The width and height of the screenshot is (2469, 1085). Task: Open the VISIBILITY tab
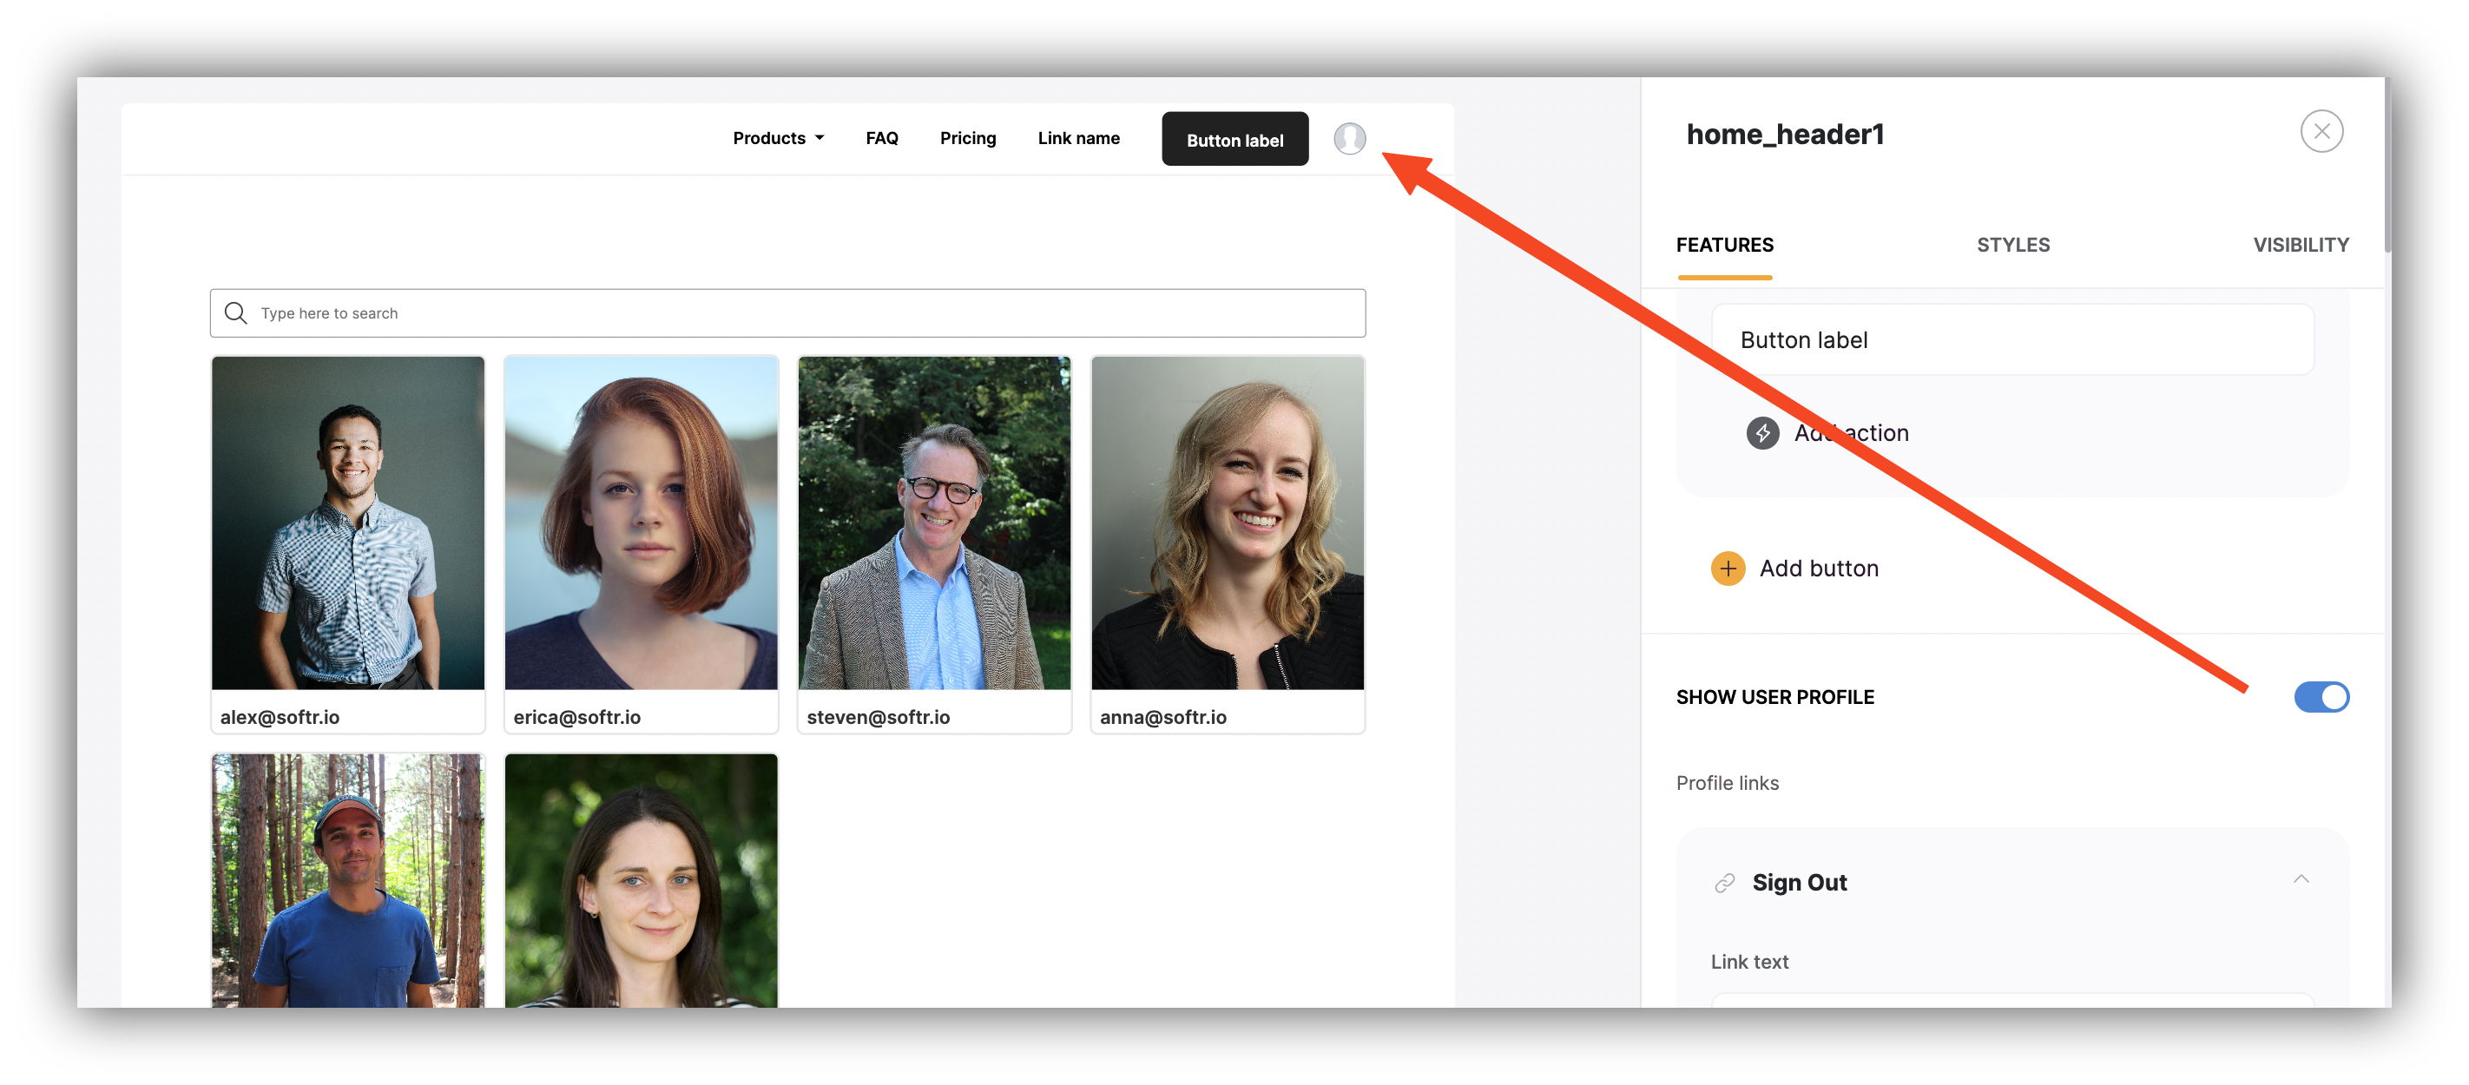pos(2301,246)
